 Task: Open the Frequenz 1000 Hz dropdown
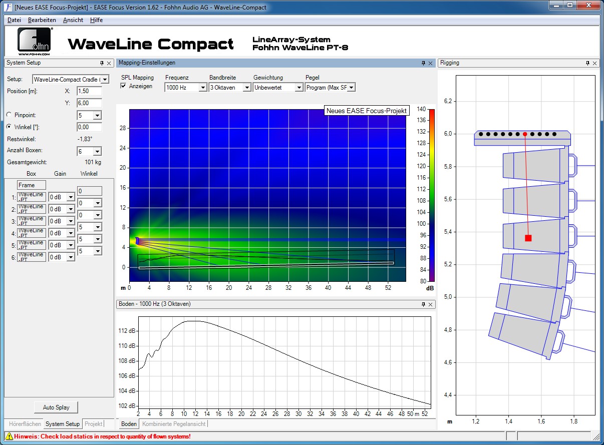(x=203, y=88)
